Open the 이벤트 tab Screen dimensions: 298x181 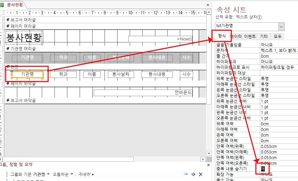pyautogui.click(x=250, y=36)
